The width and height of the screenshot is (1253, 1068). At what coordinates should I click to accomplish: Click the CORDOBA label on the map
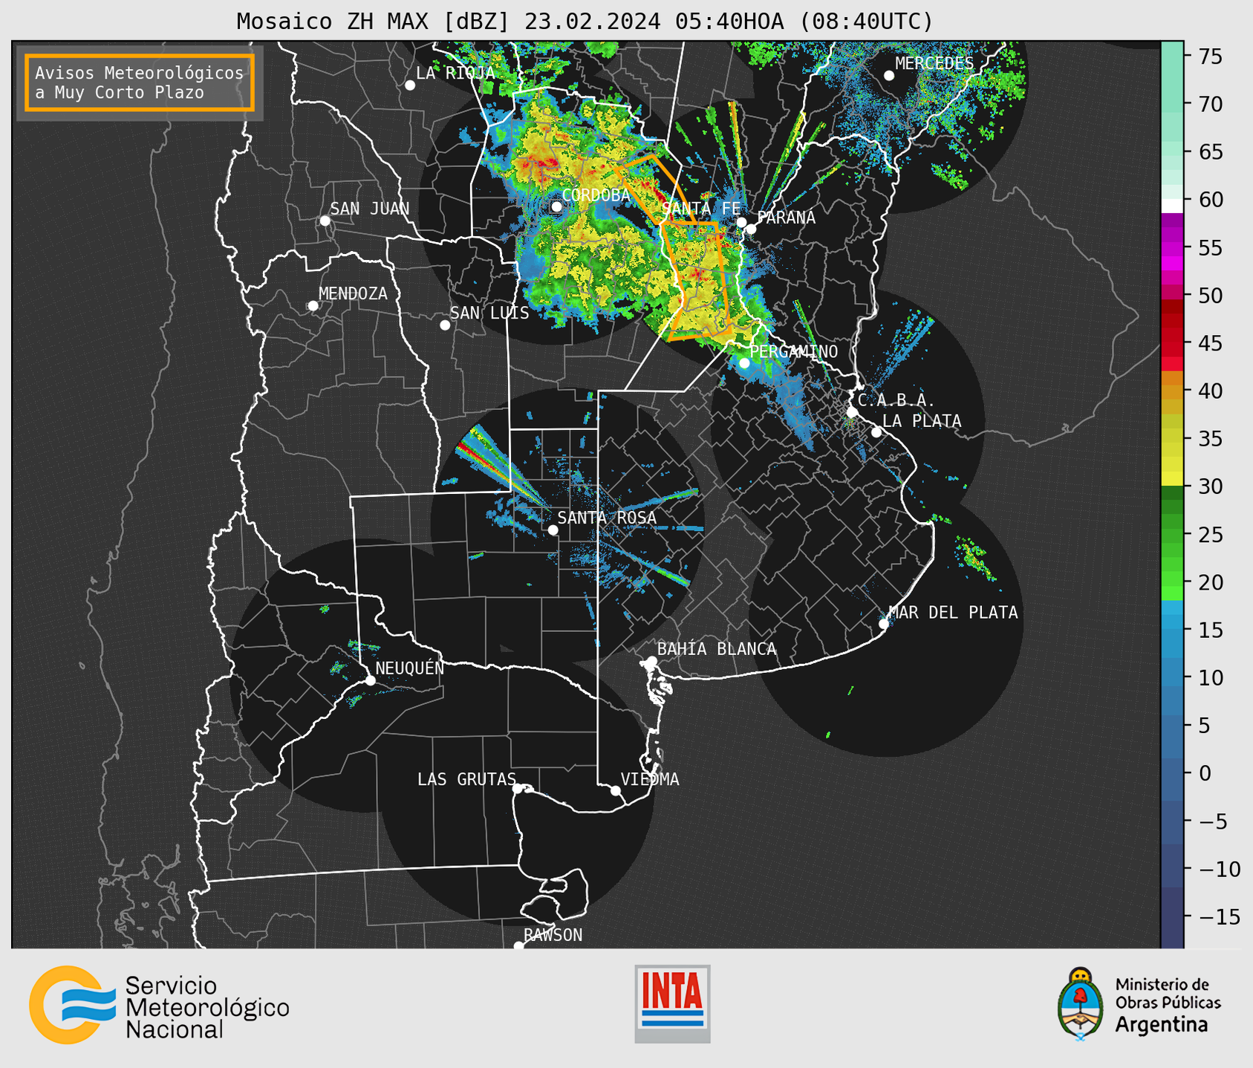point(596,195)
